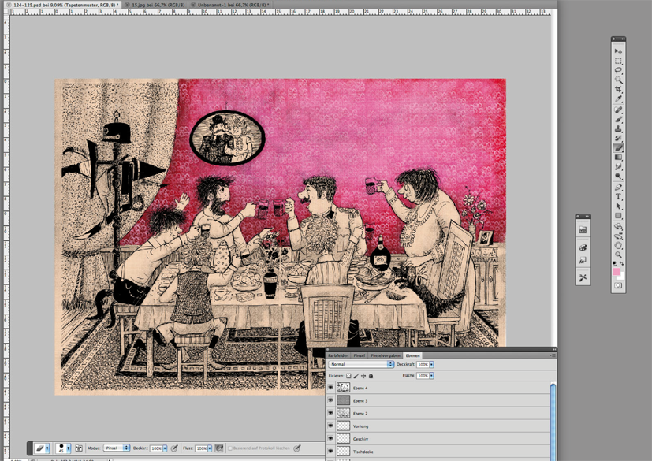Expand the Deckkraft slider in layers panel
This screenshot has height=461, width=652.
[x=431, y=365]
